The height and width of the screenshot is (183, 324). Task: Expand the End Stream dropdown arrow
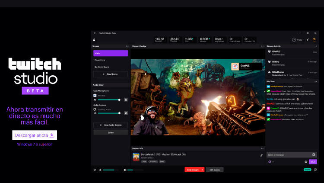(x=202, y=170)
